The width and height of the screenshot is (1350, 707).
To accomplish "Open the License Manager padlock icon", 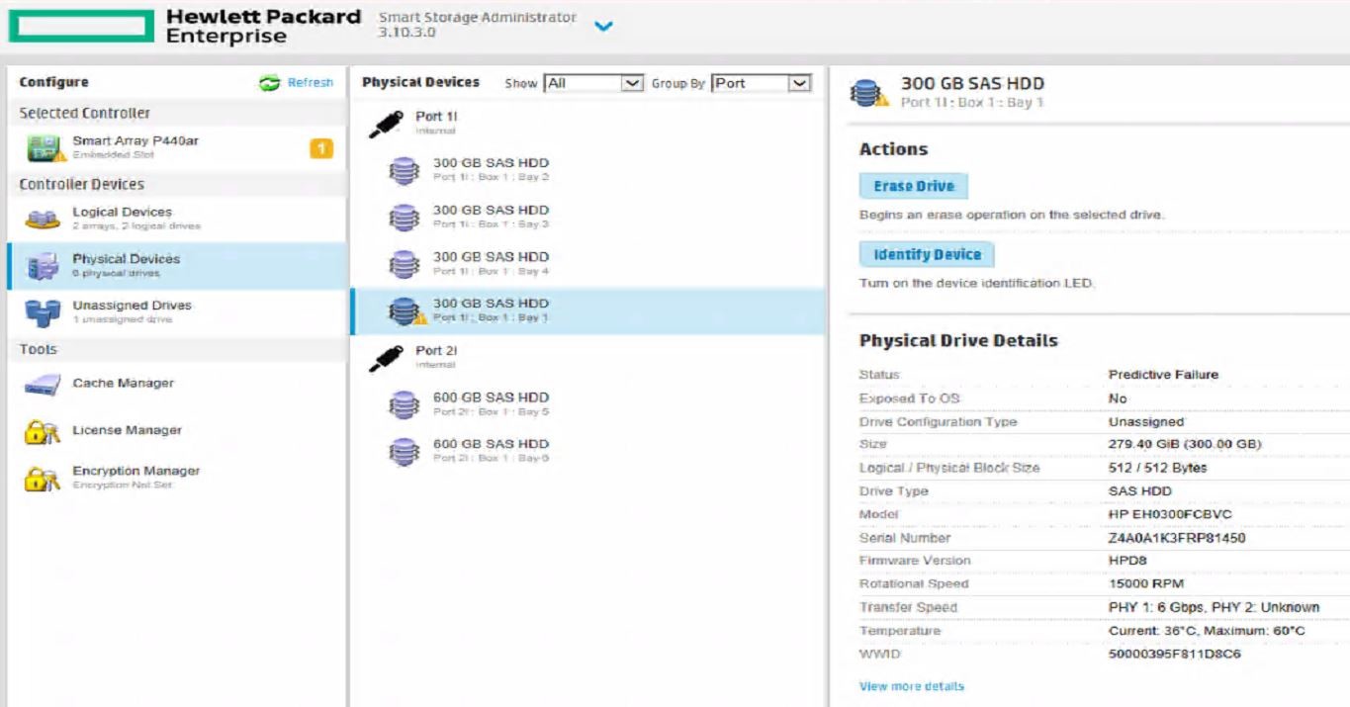I will [x=43, y=432].
